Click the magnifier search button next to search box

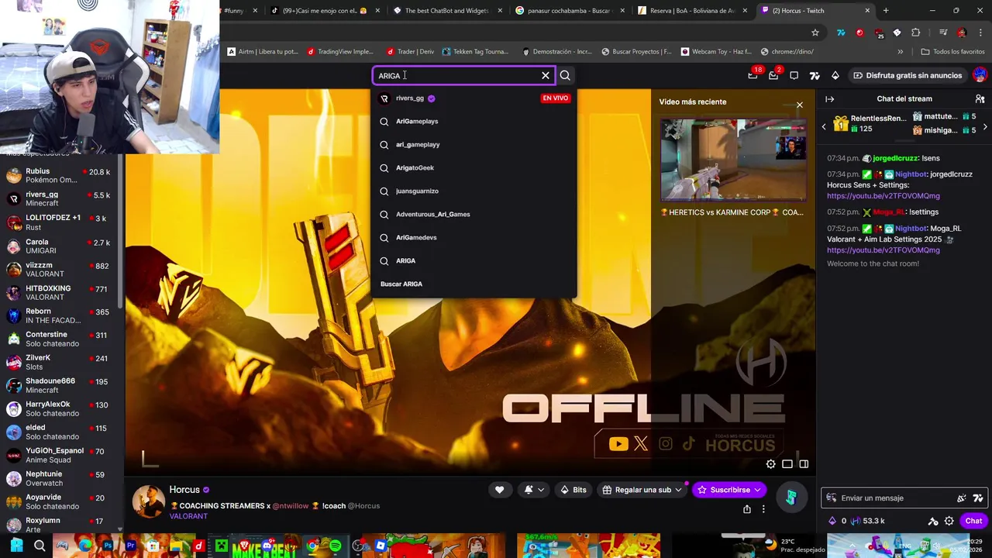565,75
